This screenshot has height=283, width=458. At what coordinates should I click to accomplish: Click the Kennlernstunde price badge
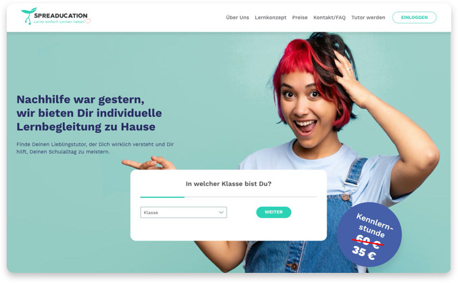(x=369, y=234)
